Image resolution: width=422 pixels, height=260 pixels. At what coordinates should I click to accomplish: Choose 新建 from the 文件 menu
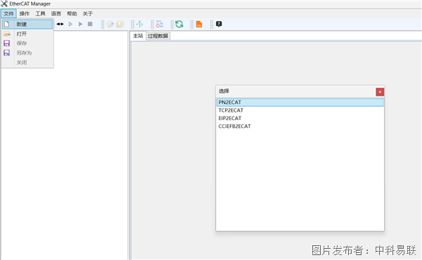tap(27, 24)
